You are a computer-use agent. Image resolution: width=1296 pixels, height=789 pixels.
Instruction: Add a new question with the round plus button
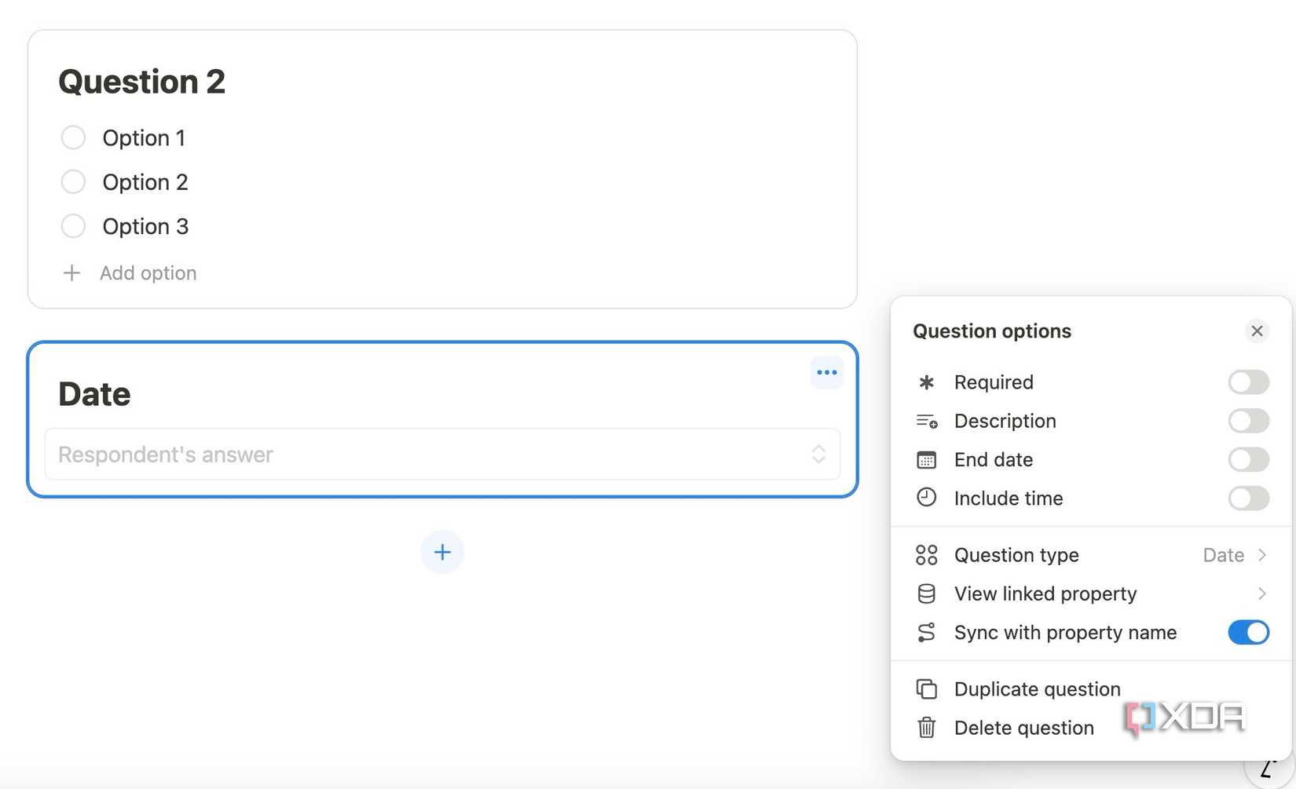pyautogui.click(x=442, y=552)
